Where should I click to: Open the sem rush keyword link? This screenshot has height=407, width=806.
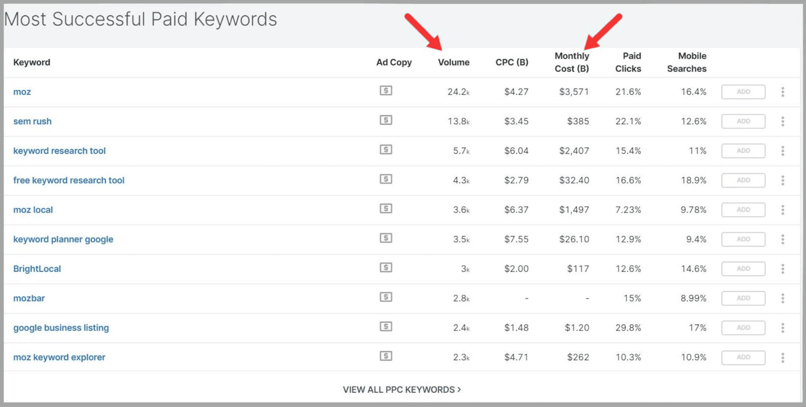(32, 121)
